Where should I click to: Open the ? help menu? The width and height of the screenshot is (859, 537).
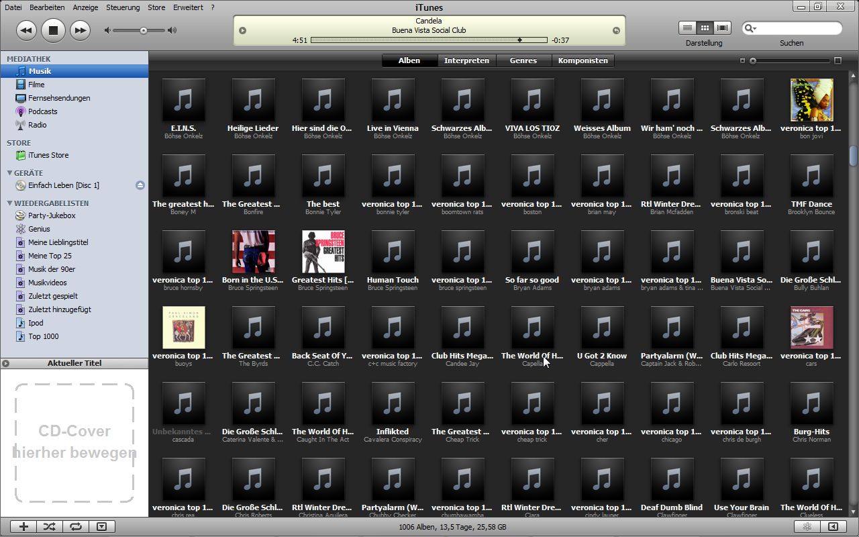coord(213,7)
